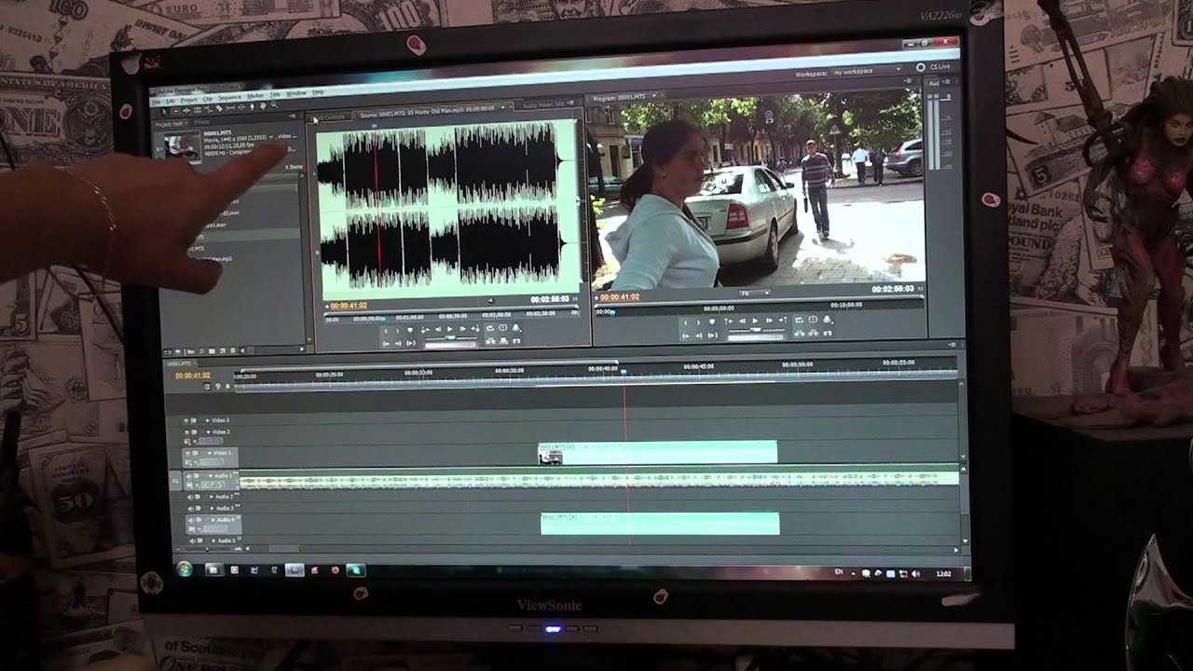Click Extract button in Program monitor

point(814,333)
